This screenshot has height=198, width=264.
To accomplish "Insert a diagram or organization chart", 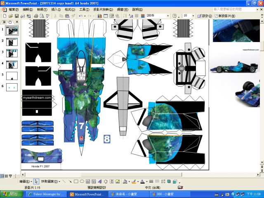I will [106, 181].
